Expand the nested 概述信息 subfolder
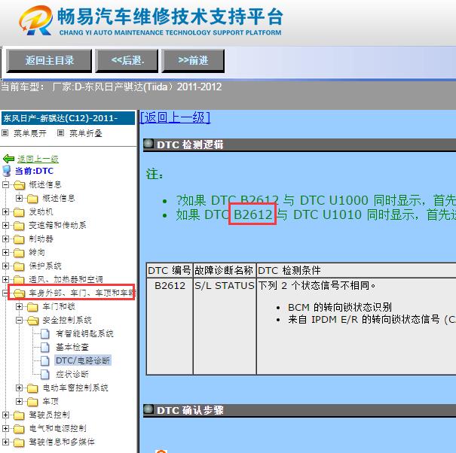This screenshot has width=456, height=453. (x=19, y=199)
